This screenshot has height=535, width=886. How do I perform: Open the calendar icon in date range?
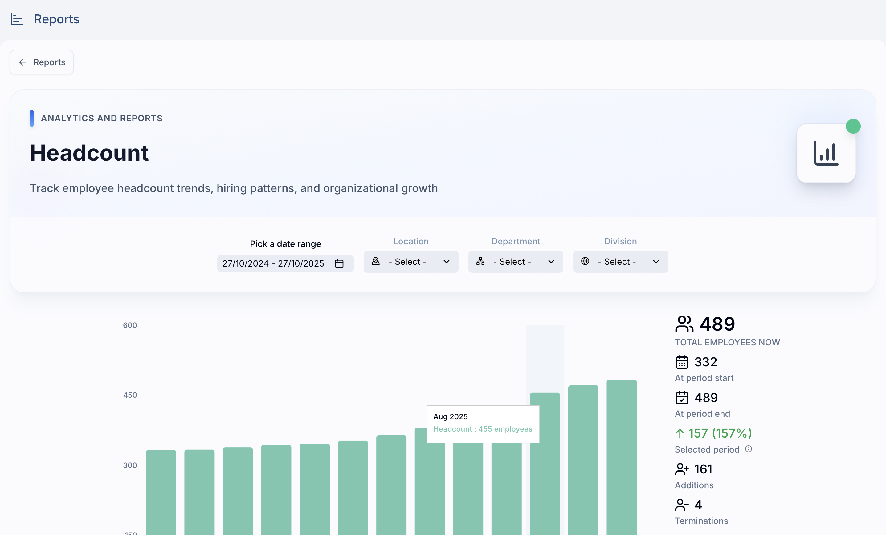tap(339, 263)
